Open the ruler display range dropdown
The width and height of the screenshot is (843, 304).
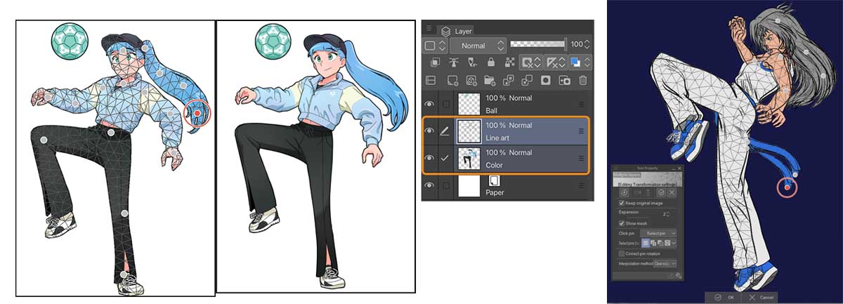[x=556, y=62]
